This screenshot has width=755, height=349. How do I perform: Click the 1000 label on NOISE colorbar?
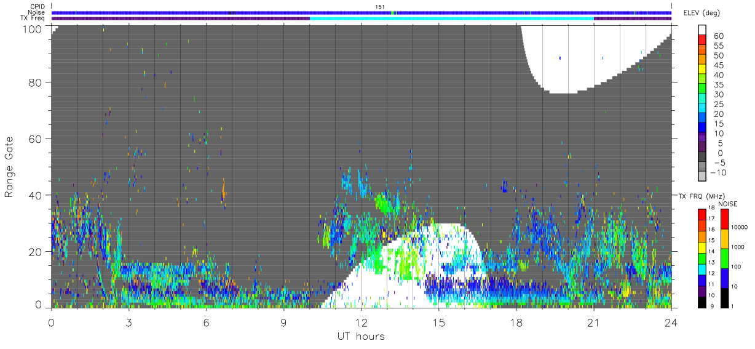coord(739,247)
